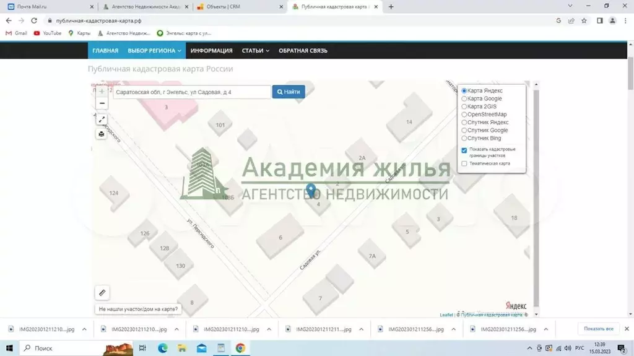Image resolution: width=634 pixels, height=356 pixels.
Task: Open Информация menu item
Action: point(212,51)
